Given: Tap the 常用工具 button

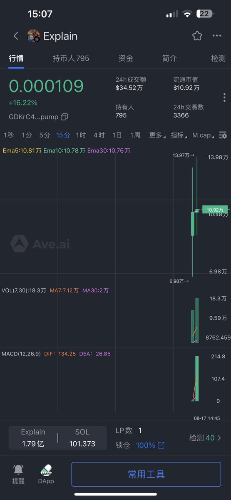Looking at the screenshot, I should coord(146,474).
